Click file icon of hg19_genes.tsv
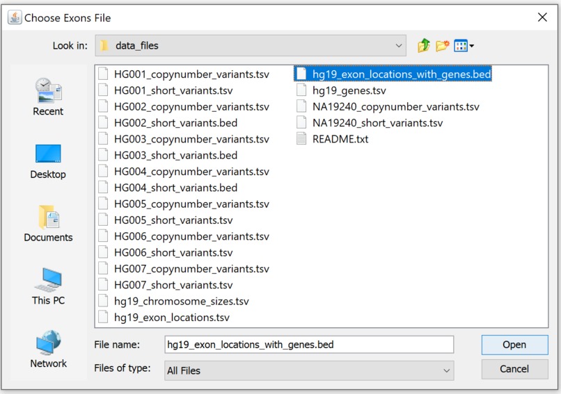The image size is (561, 394). tap(301, 90)
